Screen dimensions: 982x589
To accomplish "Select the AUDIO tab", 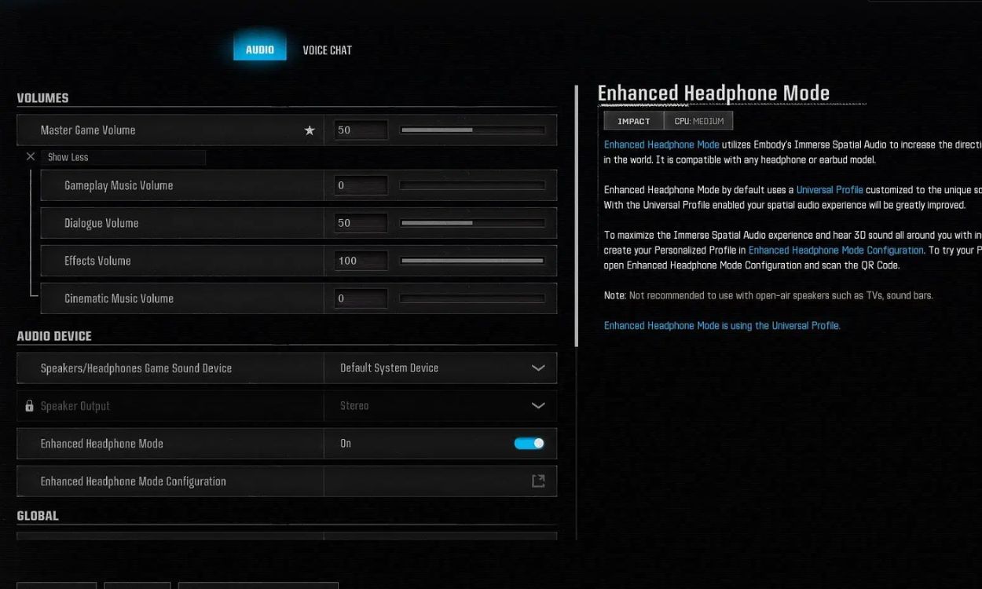I will coord(260,49).
